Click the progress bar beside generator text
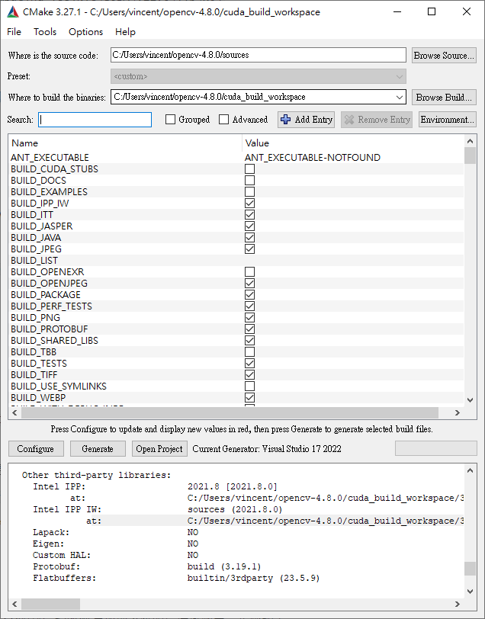Screen dimensions: 485x619 (436, 448)
